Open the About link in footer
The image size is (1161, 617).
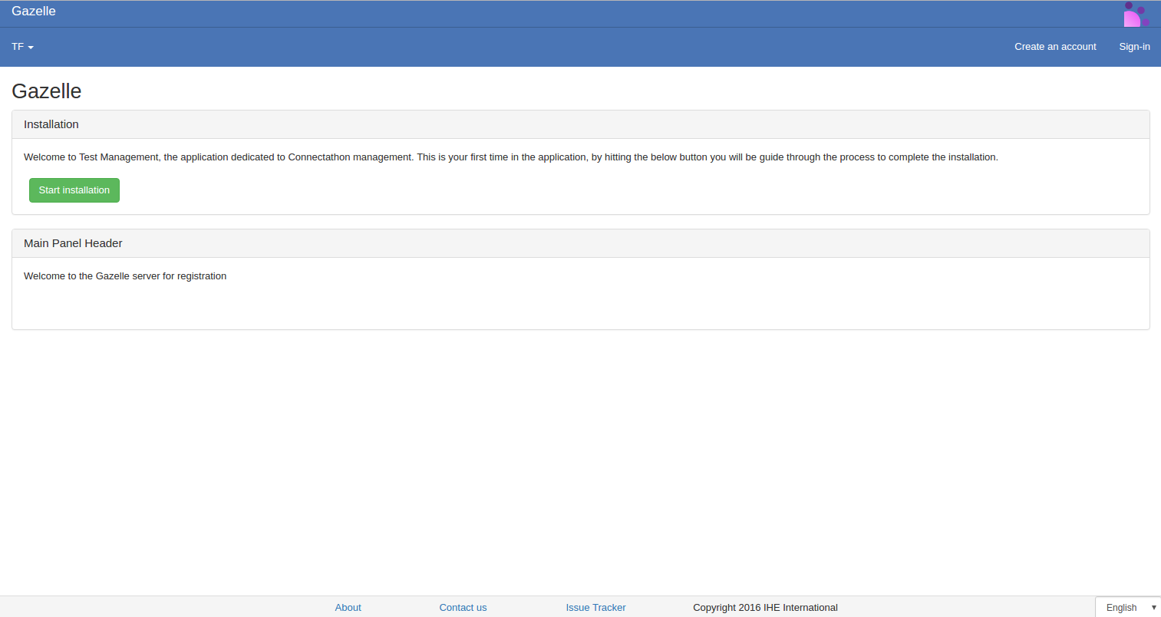pyautogui.click(x=348, y=607)
